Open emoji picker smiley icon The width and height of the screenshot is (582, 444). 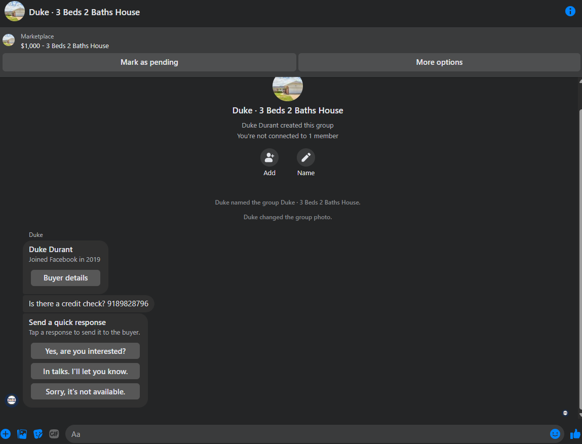click(x=555, y=433)
